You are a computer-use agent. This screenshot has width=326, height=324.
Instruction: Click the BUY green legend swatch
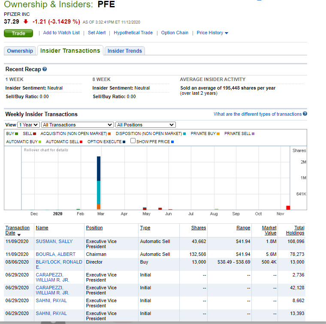tap(17, 134)
